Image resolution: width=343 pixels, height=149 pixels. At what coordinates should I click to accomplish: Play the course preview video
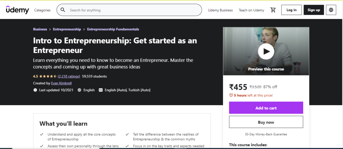(266, 52)
